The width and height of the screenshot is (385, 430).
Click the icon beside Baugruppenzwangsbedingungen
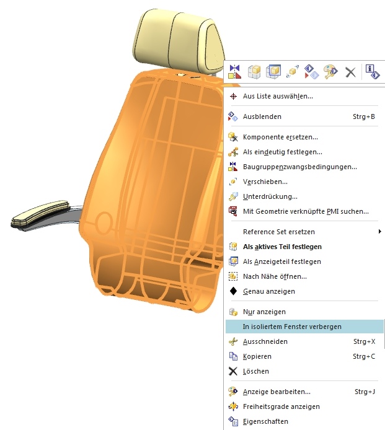tap(233, 167)
